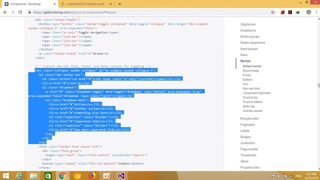Select Navbar in sidebar
The width and height of the screenshot is (320, 180).
pyautogui.click(x=245, y=61)
